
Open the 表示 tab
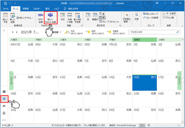tap(47, 9)
